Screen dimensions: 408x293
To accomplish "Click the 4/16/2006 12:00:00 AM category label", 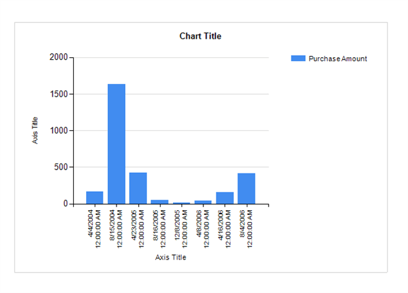I will pyautogui.click(x=224, y=229).
